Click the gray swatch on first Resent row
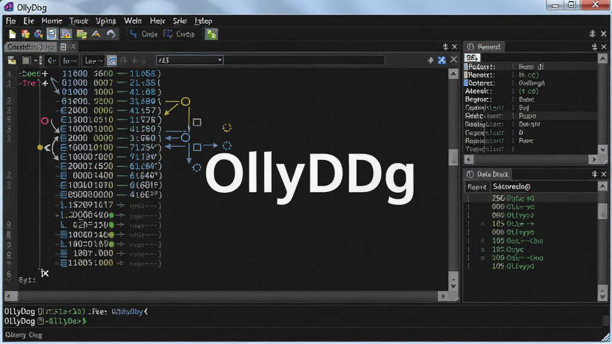Image resolution: width=612 pixels, height=344 pixels. [466, 67]
